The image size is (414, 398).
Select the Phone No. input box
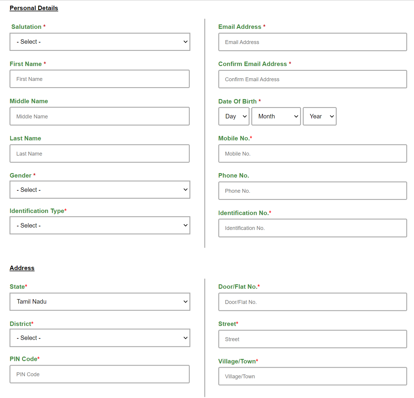313,191
